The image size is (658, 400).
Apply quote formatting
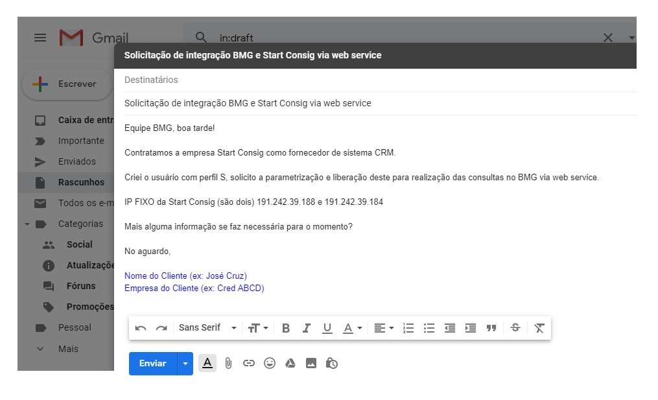491,328
